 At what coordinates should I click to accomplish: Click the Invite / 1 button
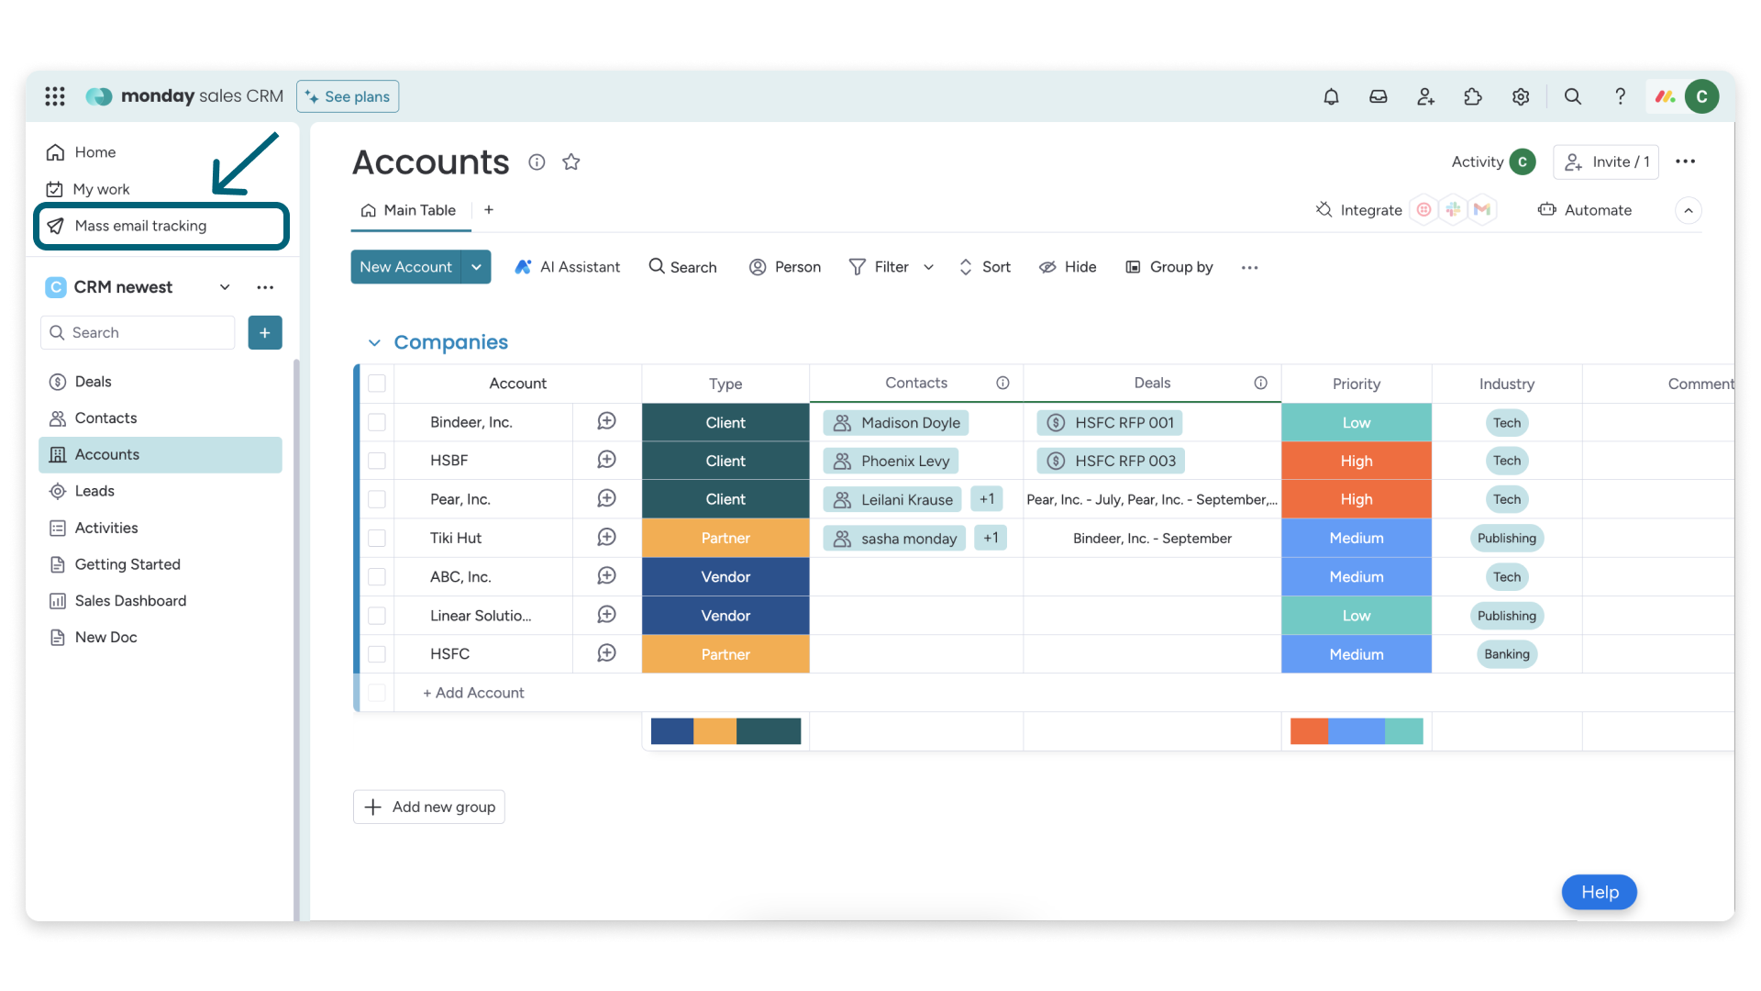point(1606,161)
